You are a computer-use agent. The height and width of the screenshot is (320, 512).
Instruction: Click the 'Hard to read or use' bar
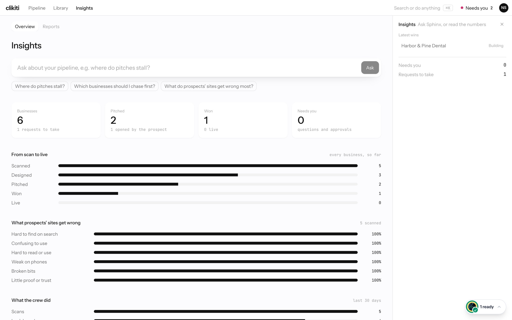pos(226,253)
